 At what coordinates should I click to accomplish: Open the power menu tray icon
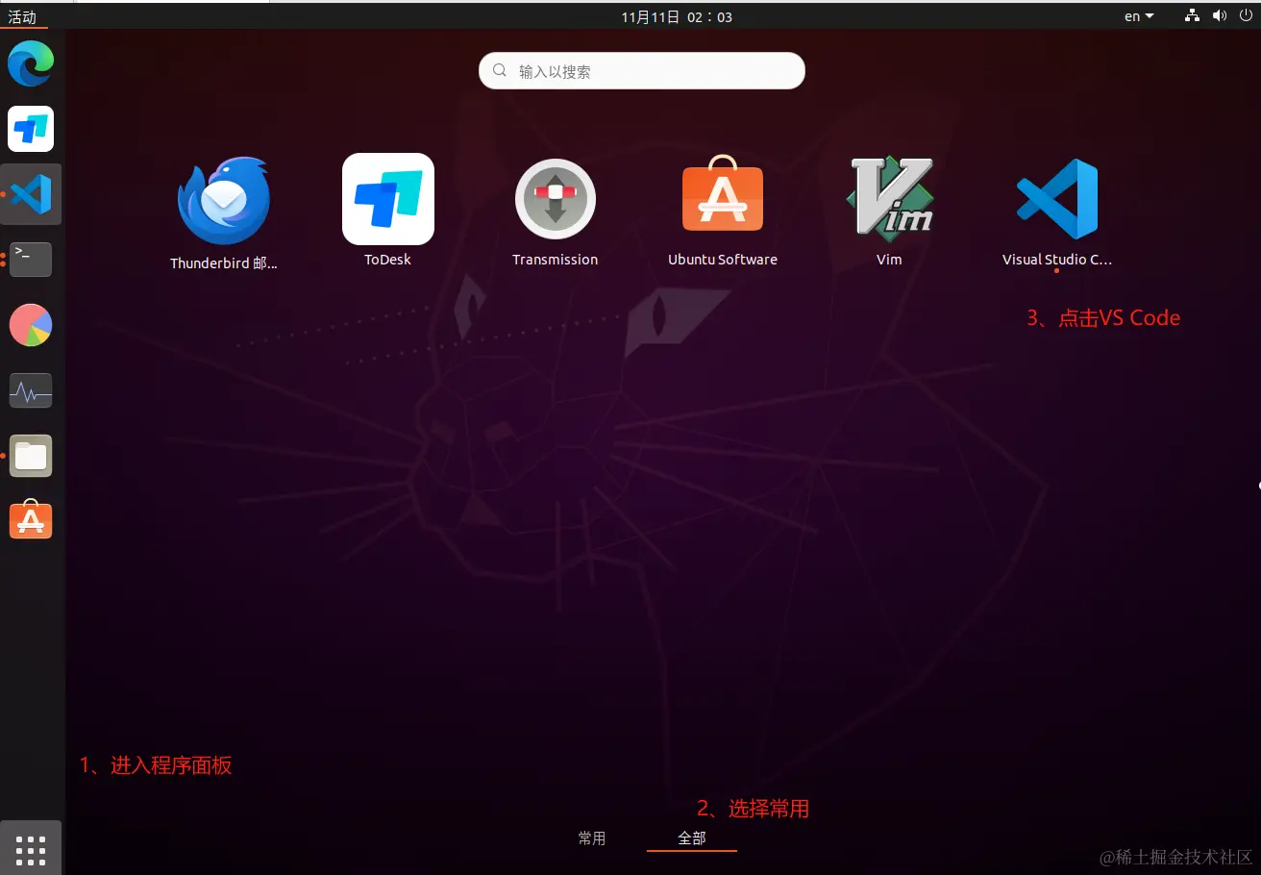1247,16
